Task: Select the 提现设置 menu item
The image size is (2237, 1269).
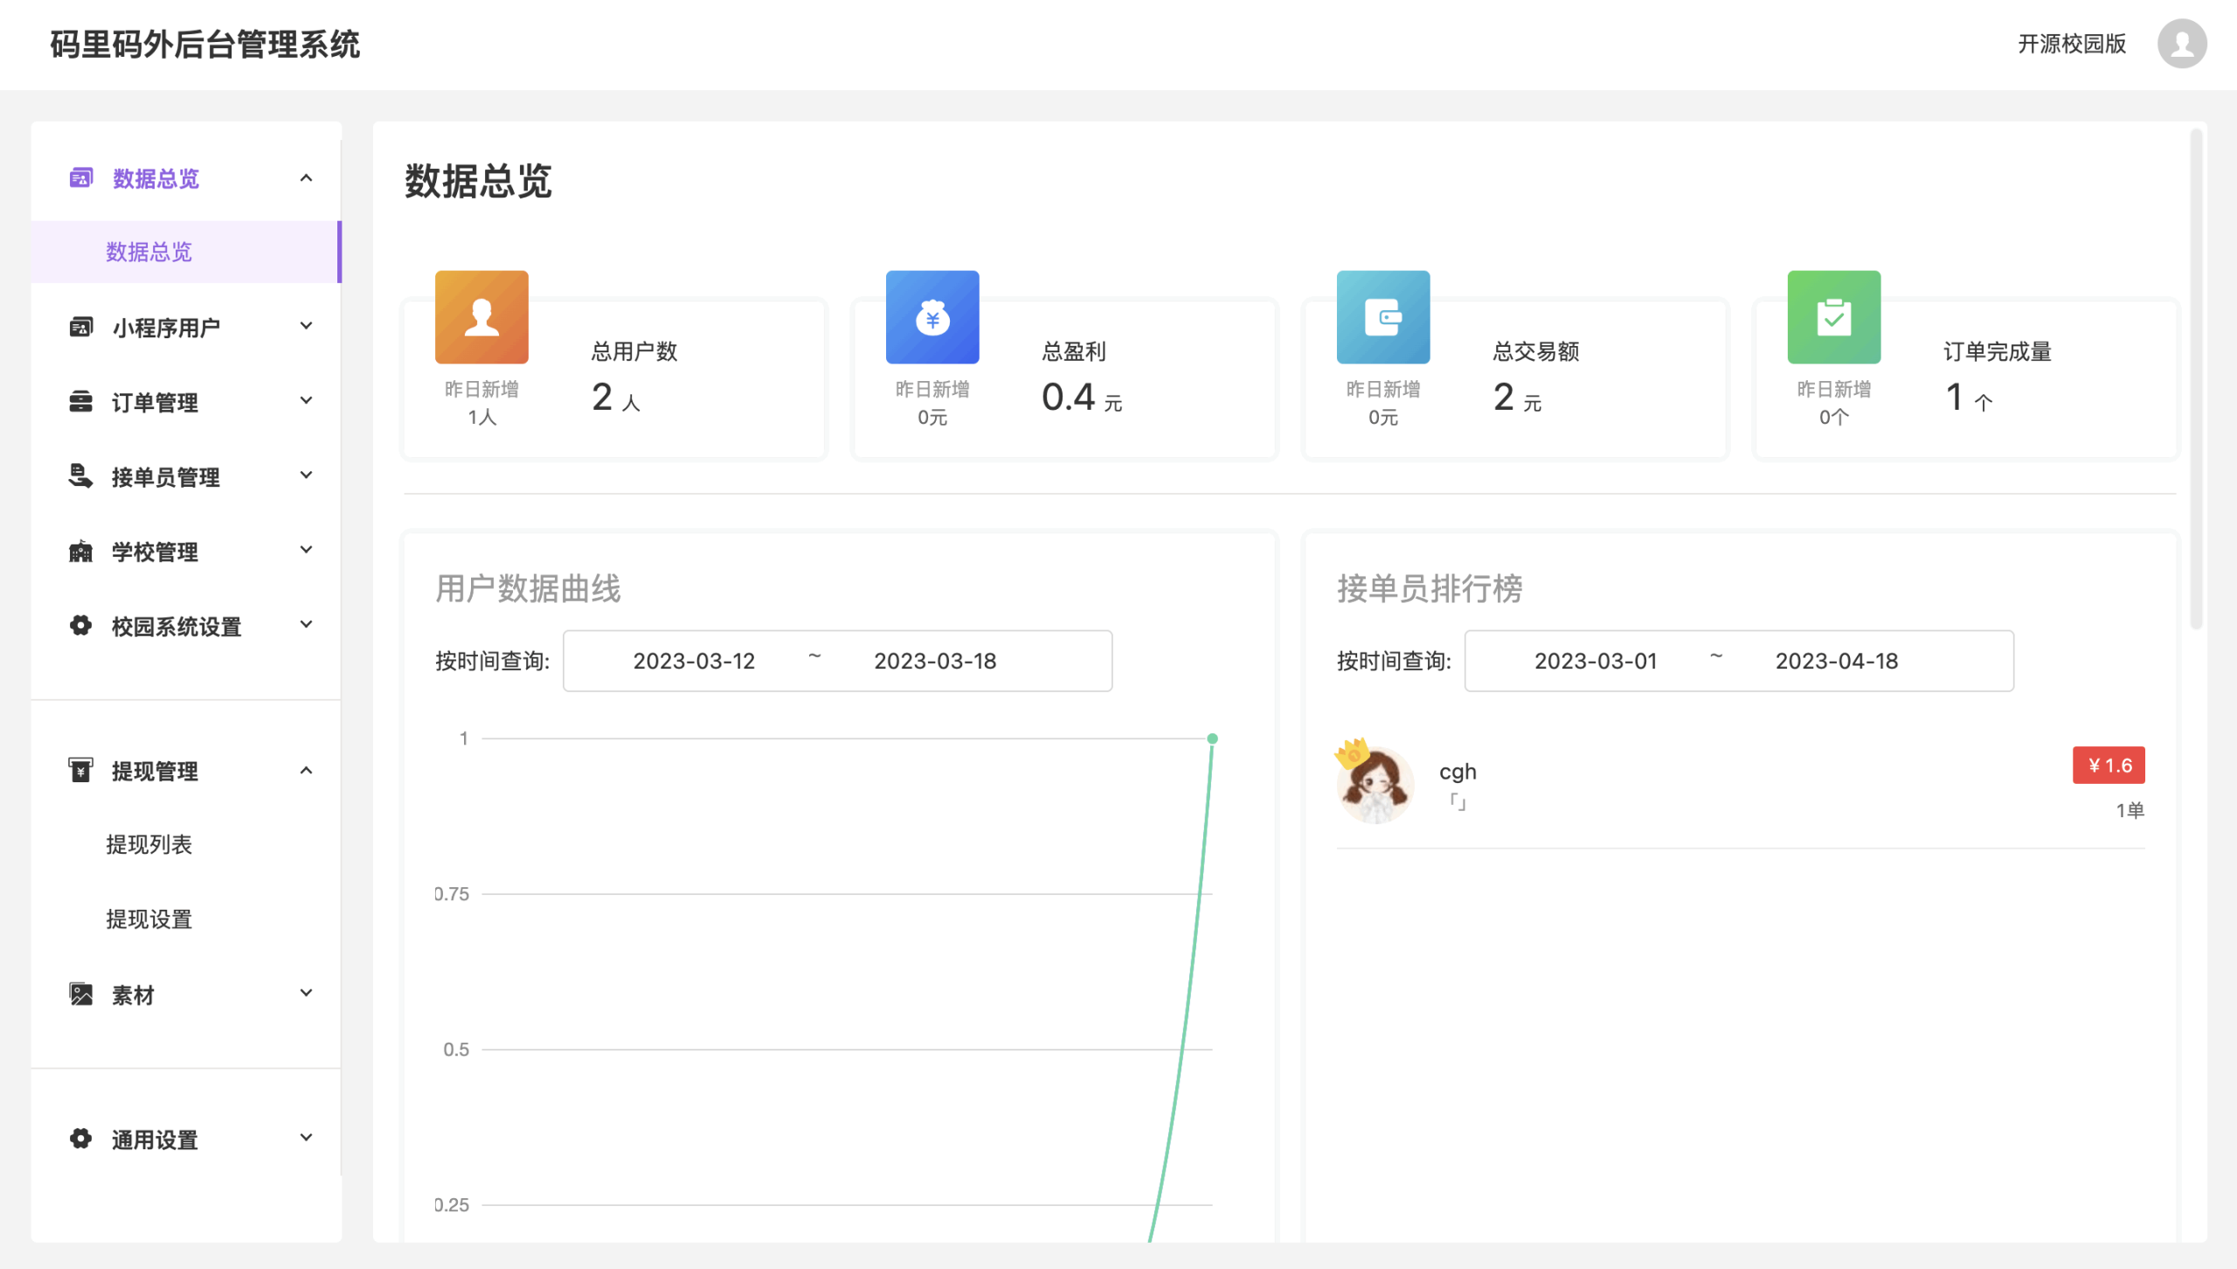Action: coord(149,919)
